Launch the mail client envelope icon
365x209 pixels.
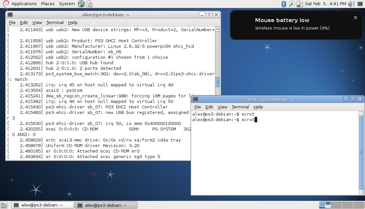(x=89, y=4)
